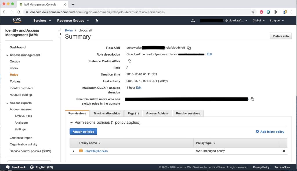Screen dimensions: 297x171
Task: Click the Delete role button
Action: (280, 36)
